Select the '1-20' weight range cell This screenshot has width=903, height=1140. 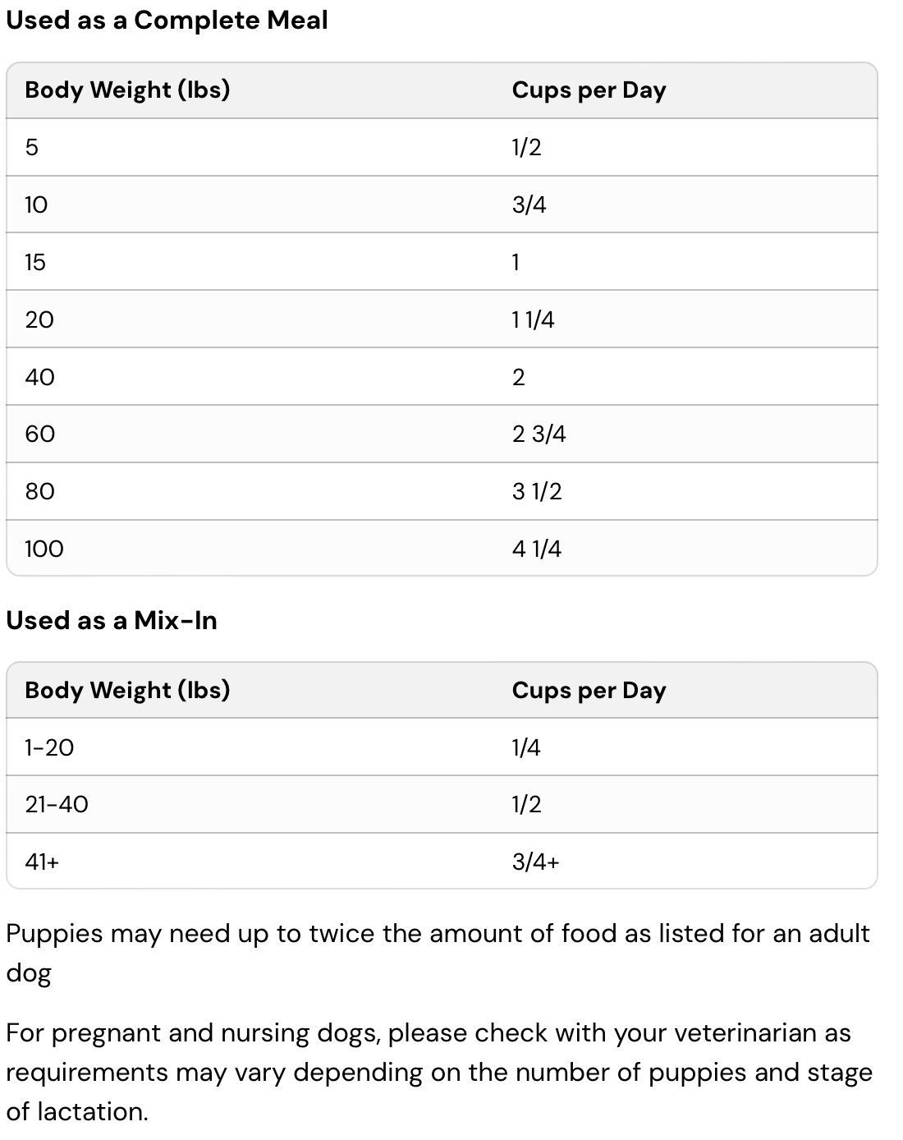tap(49, 747)
